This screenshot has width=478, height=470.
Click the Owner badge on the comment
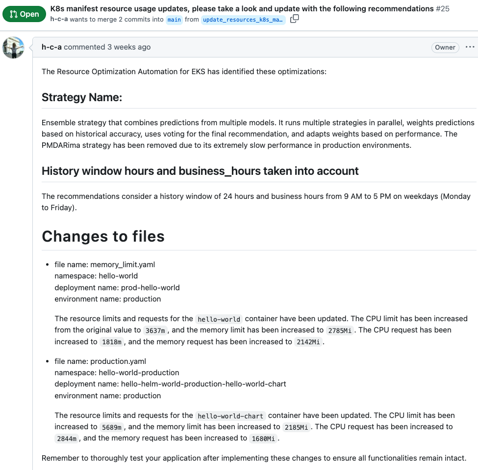coord(445,47)
